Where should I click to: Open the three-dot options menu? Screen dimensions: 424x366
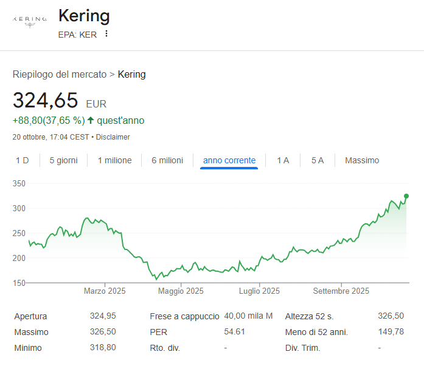(106, 34)
